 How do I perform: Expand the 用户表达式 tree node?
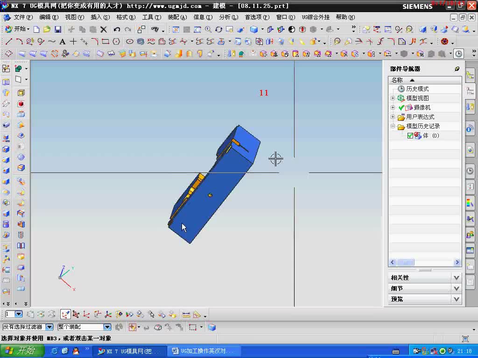coord(393,117)
